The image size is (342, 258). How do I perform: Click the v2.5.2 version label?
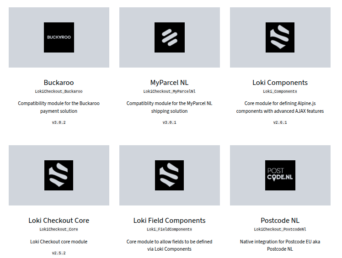coord(59,253)
